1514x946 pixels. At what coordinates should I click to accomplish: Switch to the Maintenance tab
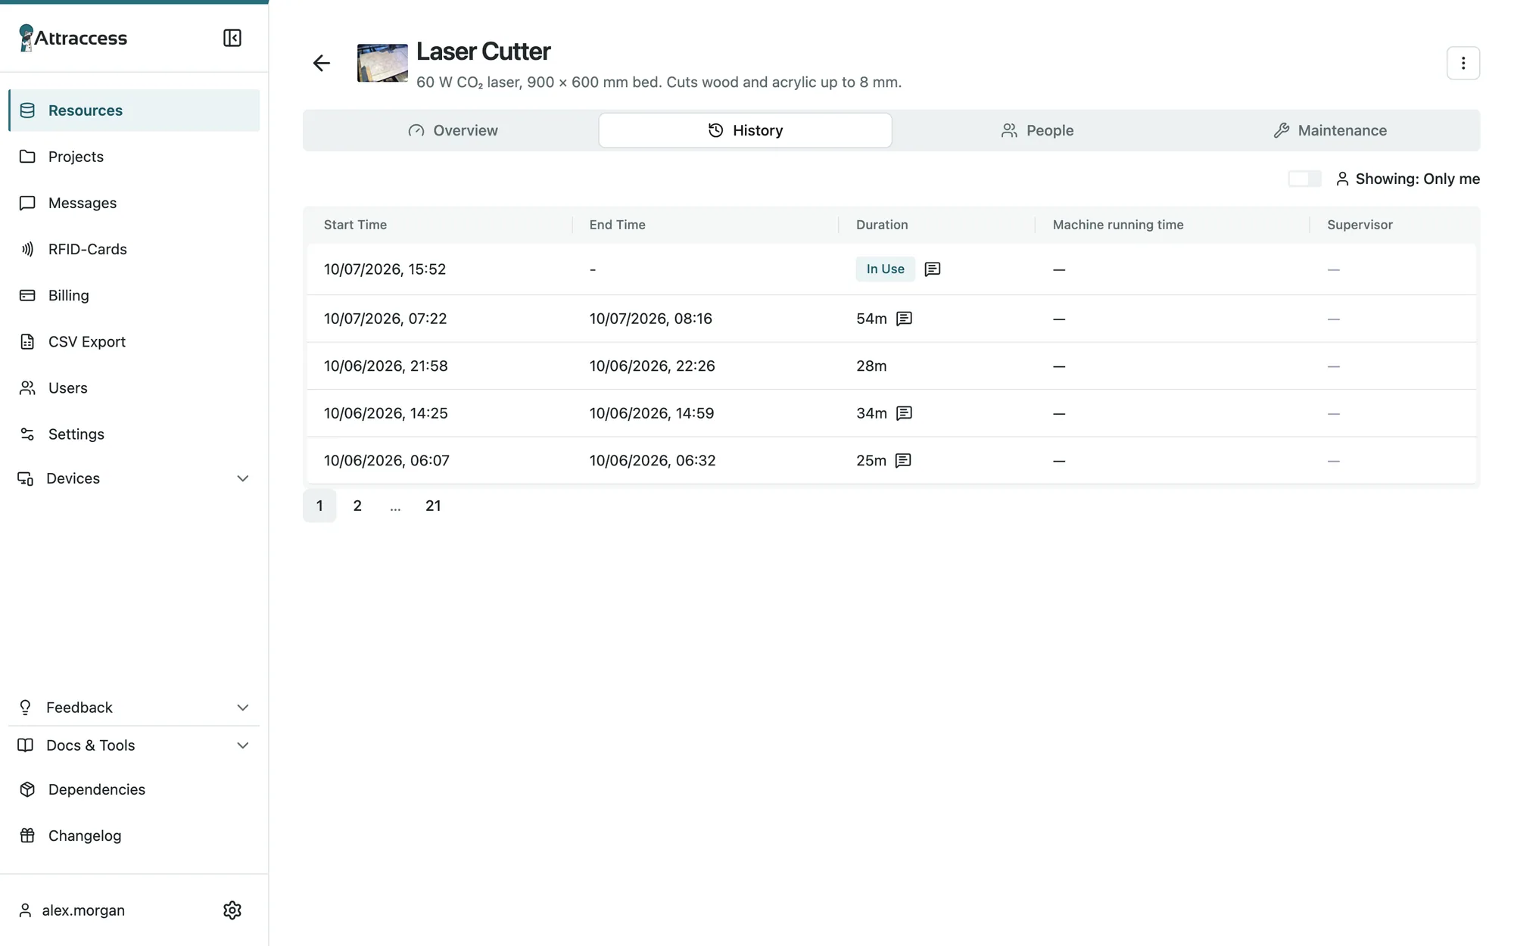tap(1331, 130)
